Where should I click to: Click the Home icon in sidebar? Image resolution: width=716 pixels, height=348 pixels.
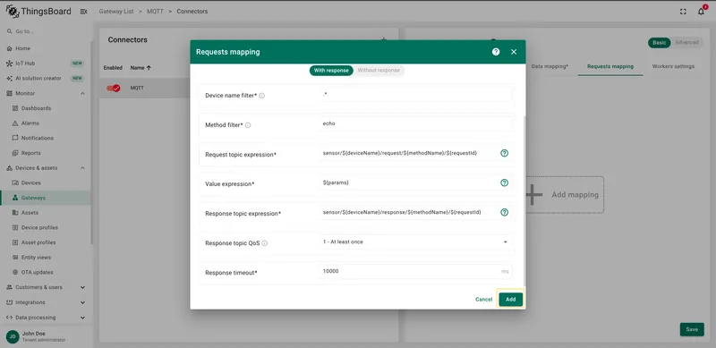point(10,48)
